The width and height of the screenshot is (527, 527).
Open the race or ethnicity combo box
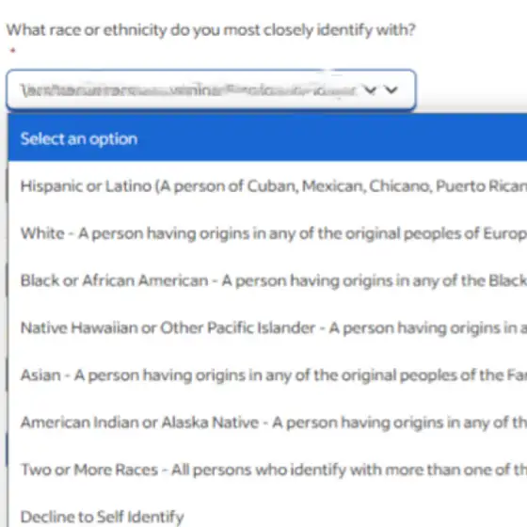tap(211, 89)
